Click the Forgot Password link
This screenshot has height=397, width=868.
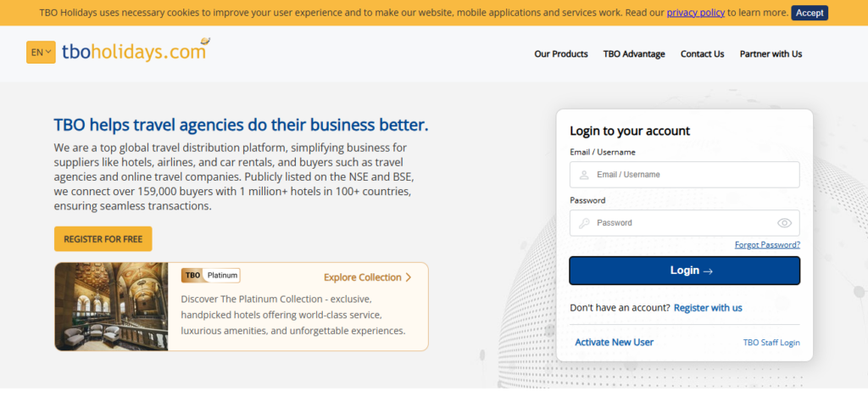(767, 245)
